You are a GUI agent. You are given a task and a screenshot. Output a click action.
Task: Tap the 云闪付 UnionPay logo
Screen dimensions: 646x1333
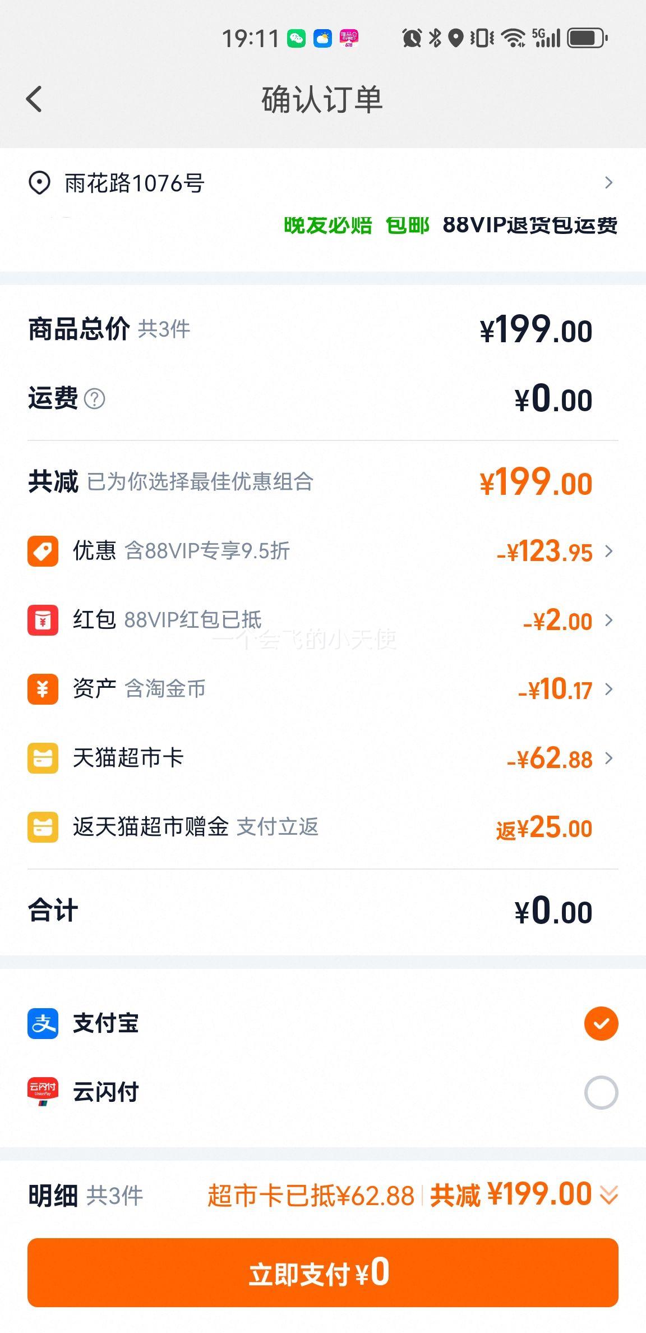pos(43,1092)
